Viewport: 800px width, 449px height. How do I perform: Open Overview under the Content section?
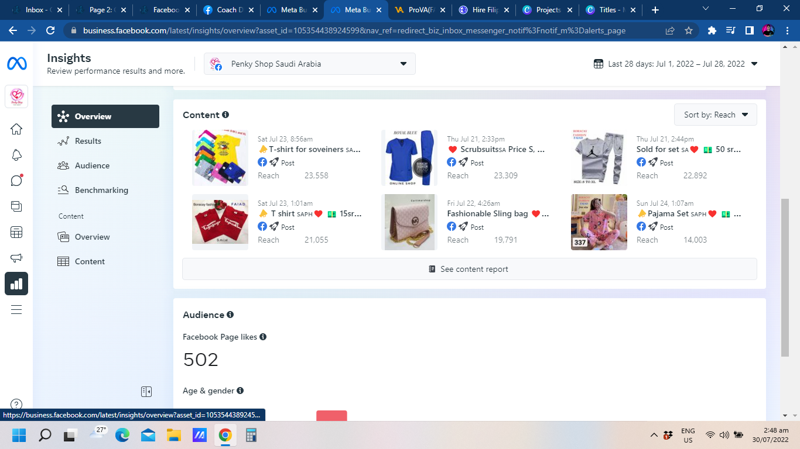click(x=105, y=237)
